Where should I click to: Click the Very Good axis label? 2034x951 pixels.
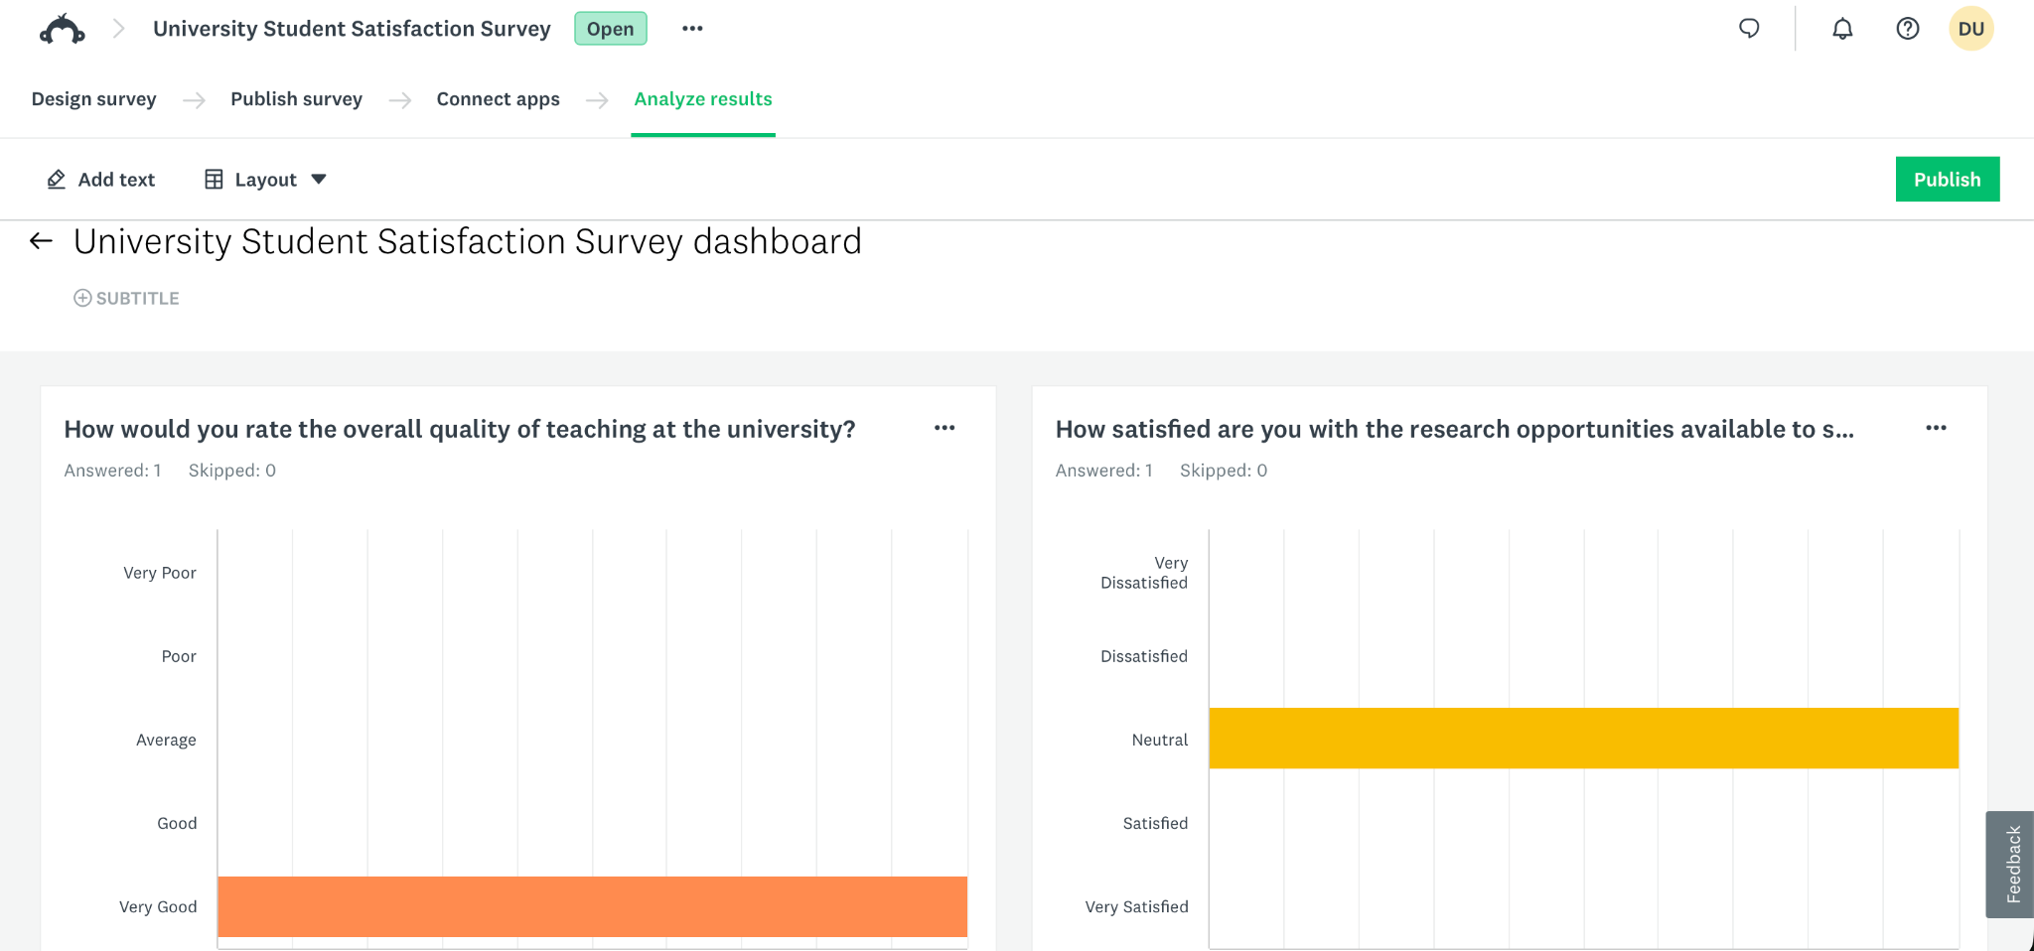pyautogui.click(x=158, y=906)
